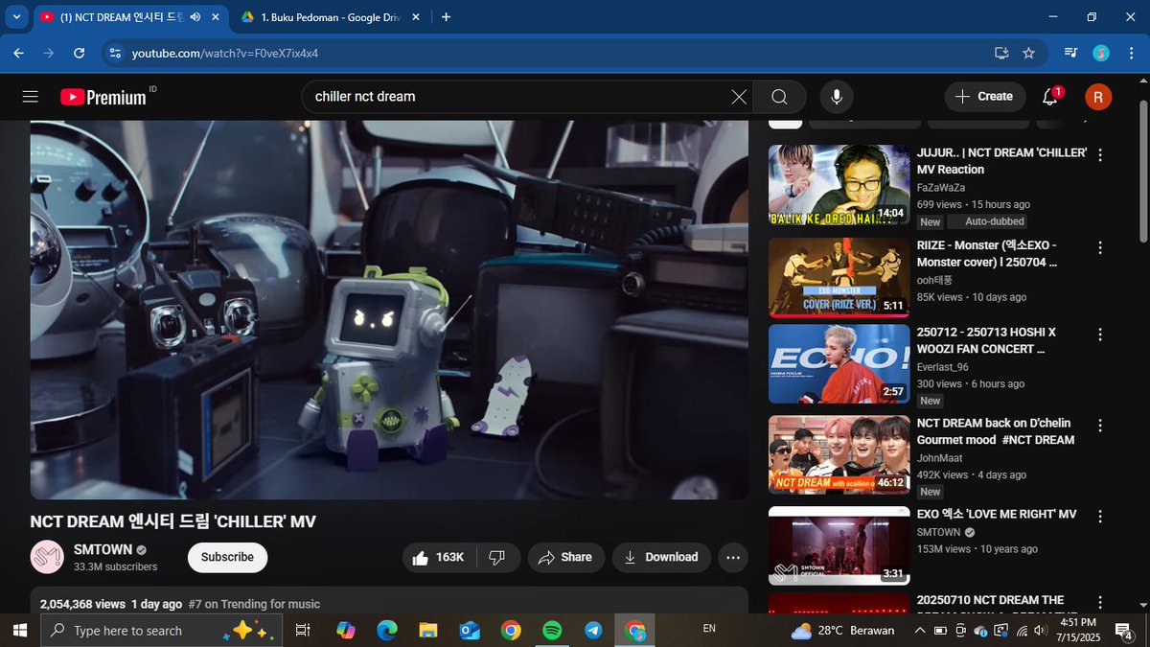Open EXO LOVE ME RIGHT MV thumbnail
This screenshot has height=647, width=1150.
coord(839,546)
